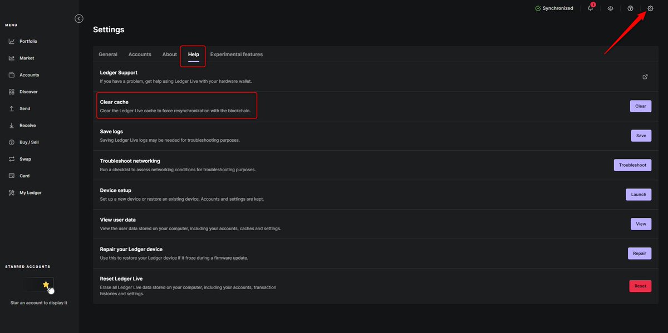Open the help question mark icon
This screenshot has height=333, width=668.
[630, 8]
